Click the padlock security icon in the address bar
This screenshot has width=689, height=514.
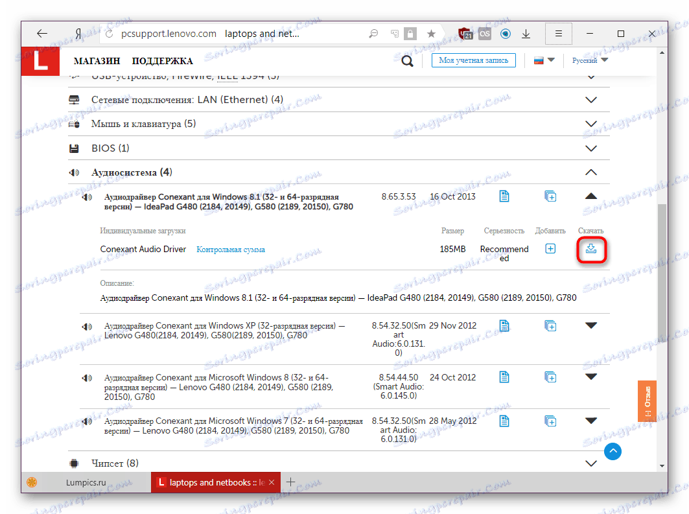410,34
